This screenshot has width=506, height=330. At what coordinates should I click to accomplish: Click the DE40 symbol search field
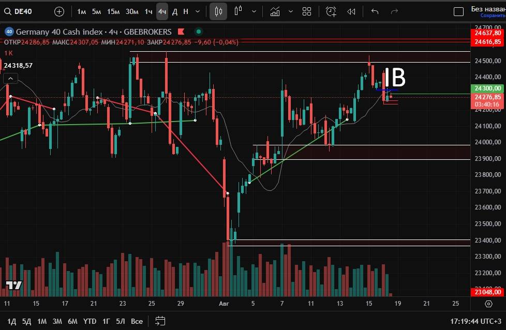[23, 11]
